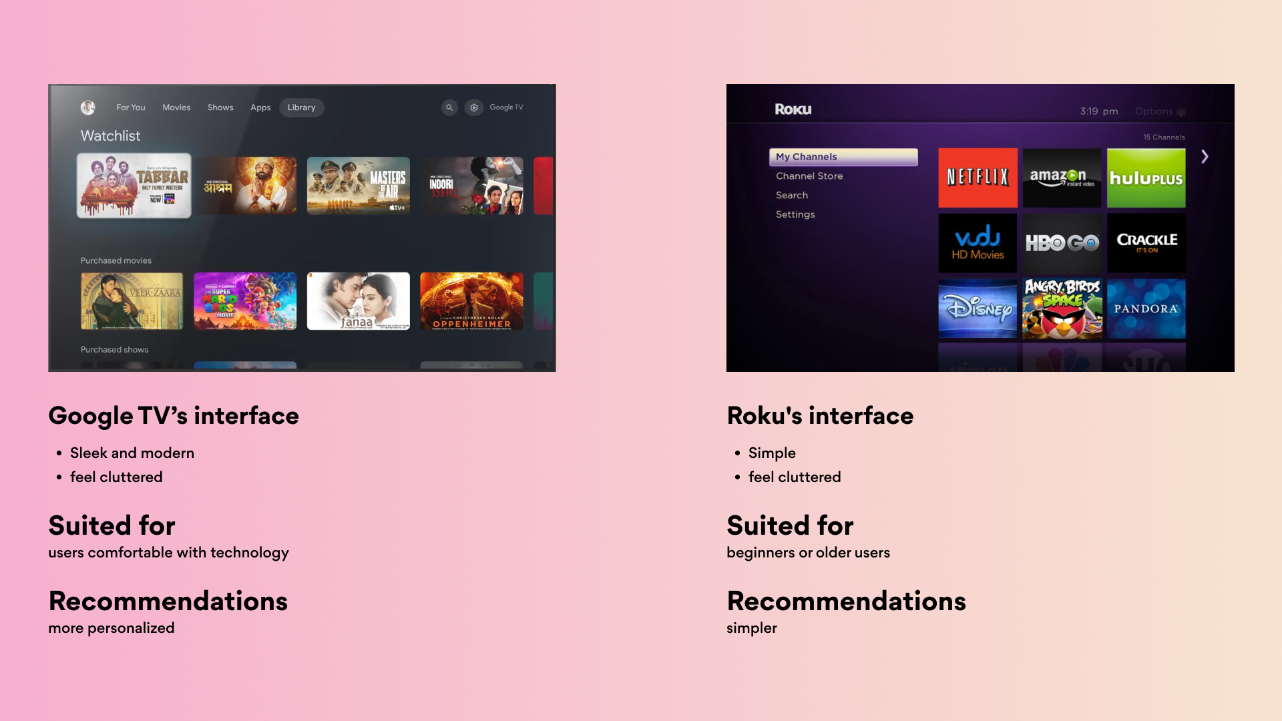Open the Tabbar watchlist thumbnail

134,186
